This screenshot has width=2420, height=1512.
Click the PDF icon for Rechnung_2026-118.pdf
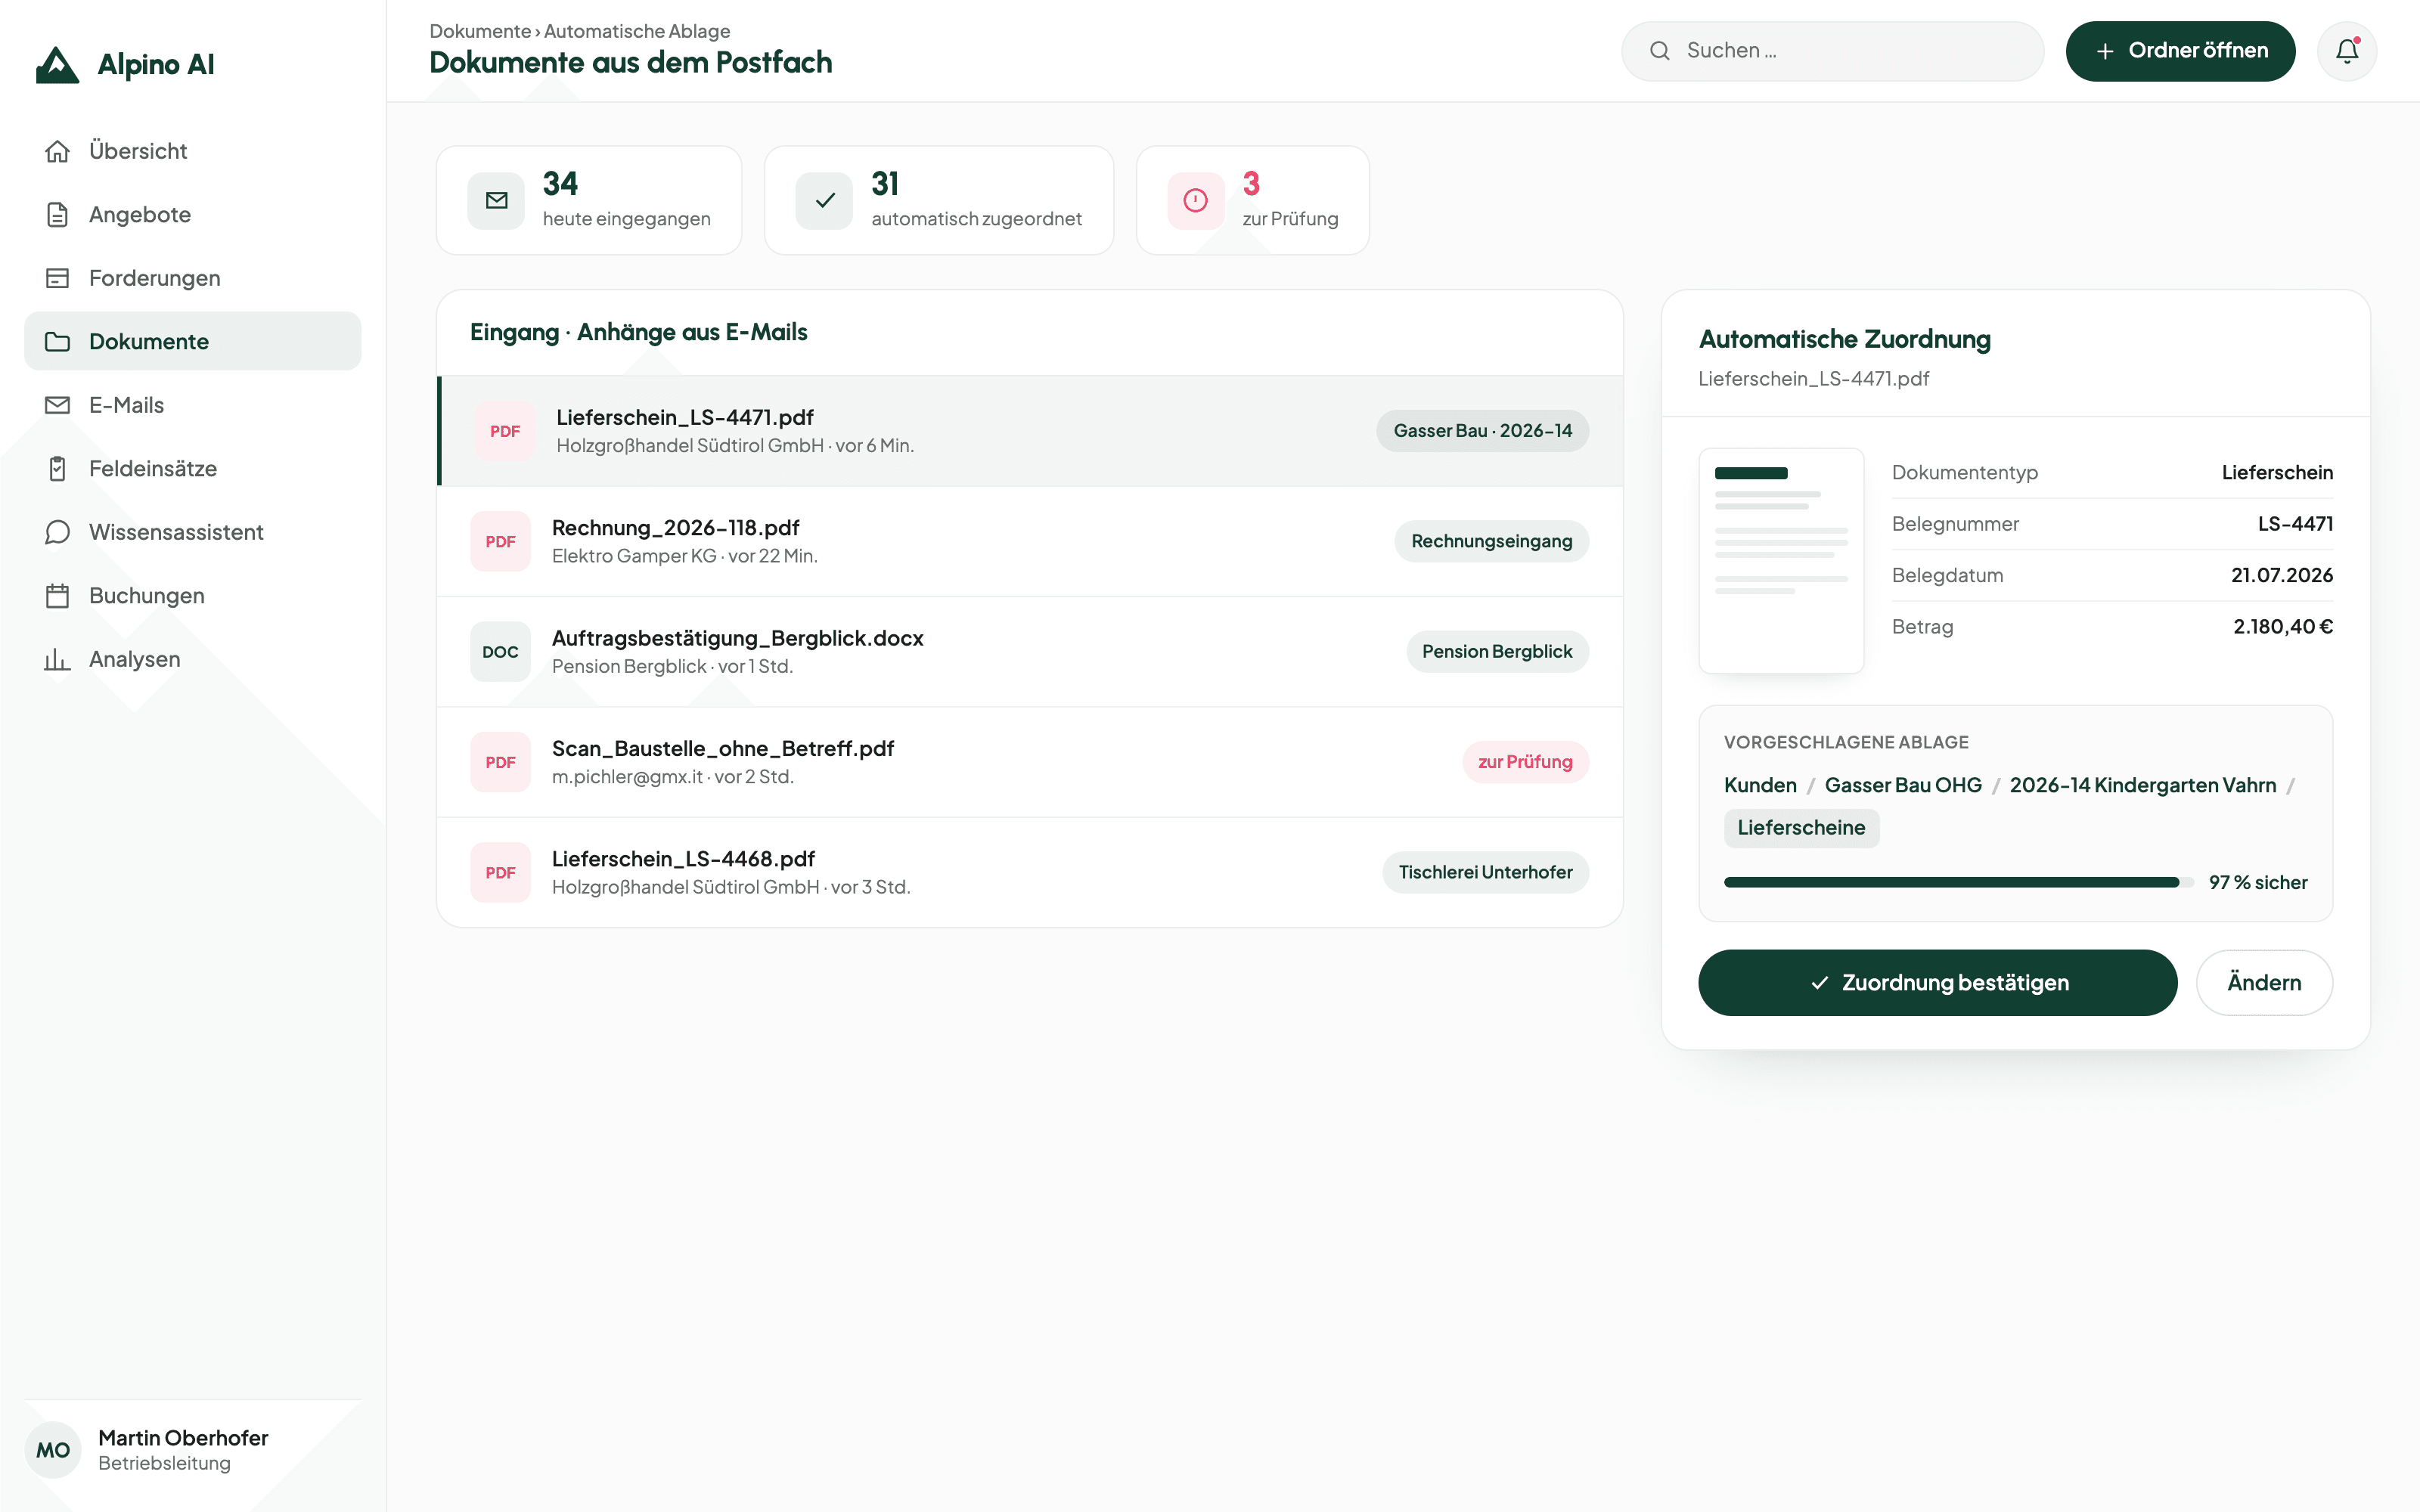(x=500, y=541)
